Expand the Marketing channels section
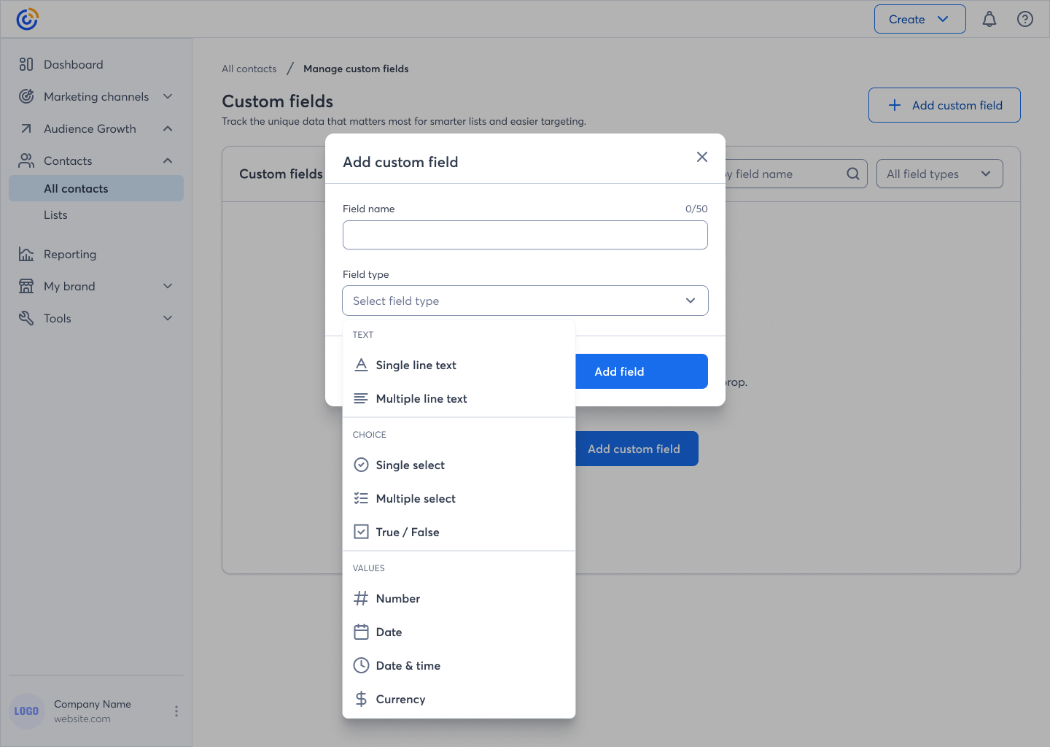The image size is (1050, 747). [x=168, y=96]
